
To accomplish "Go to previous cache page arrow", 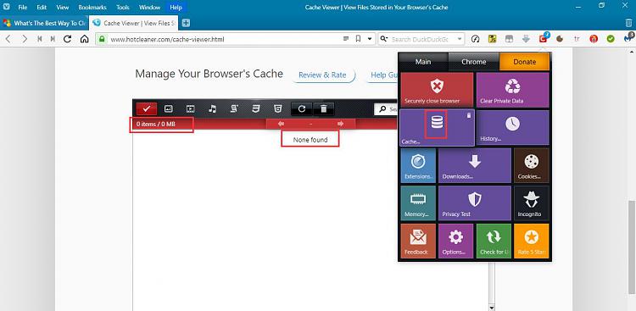I will pyautogui.click(x=281, y=124).
